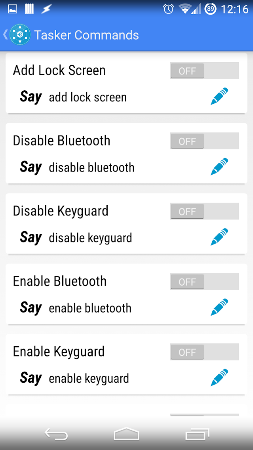Switch on the Enable Bluetooth command
The image size is (253, 450).
coord(204,282)
